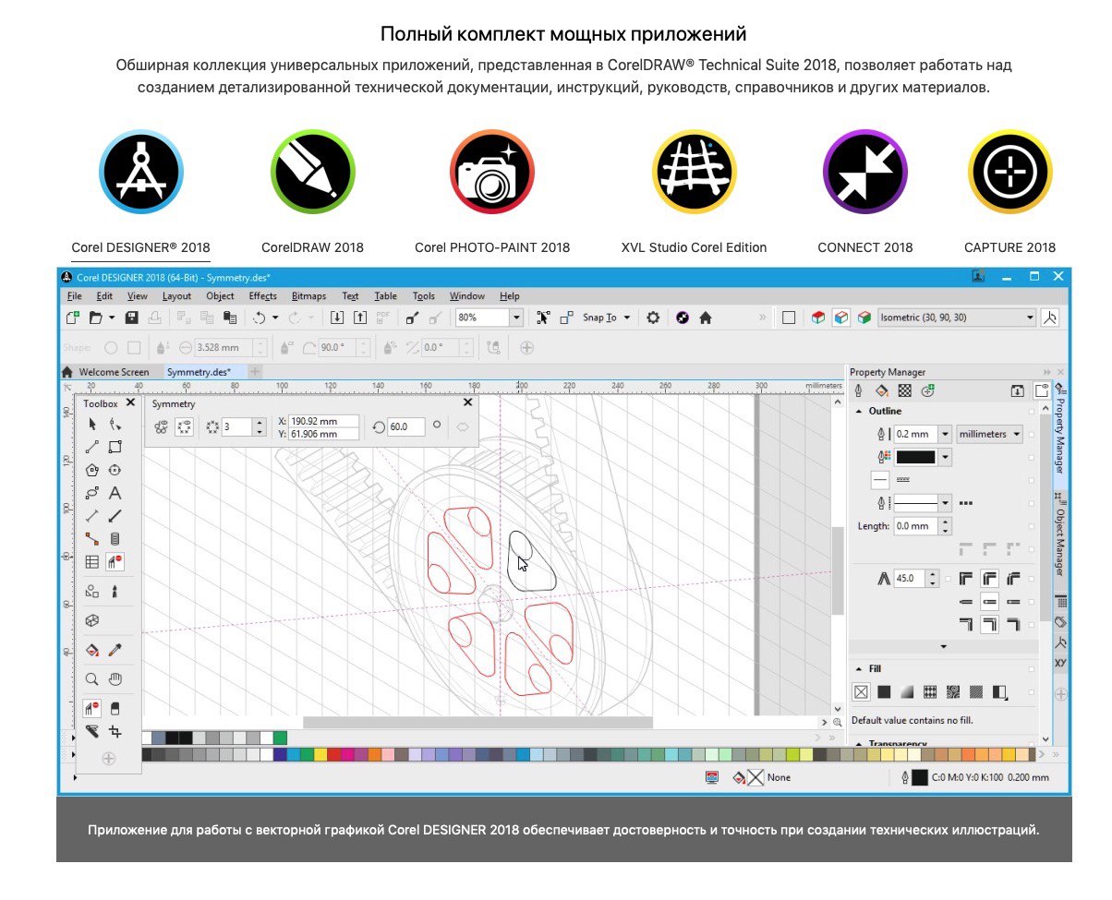This screenshot has width=1112, height=900.
Task: Select the Zoom magnifier tool in Toolbox
Action: point(92,679)
